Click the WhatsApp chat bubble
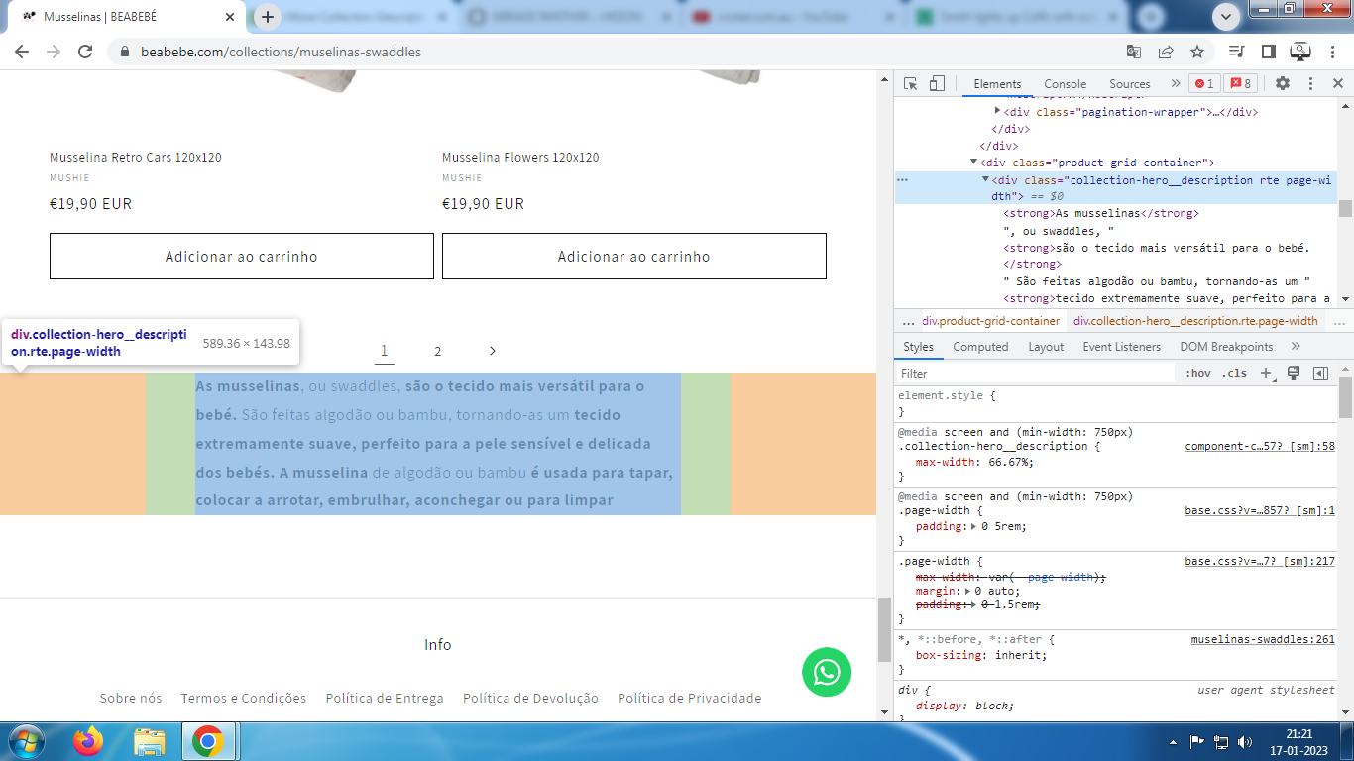1354x761 pixels. pos(826,672)
